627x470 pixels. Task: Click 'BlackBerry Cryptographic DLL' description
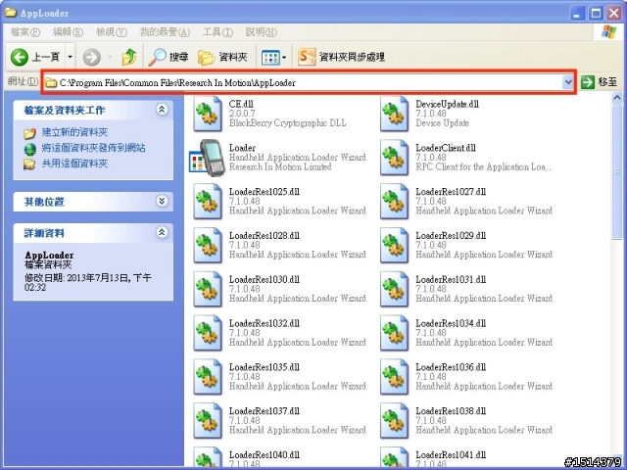(287, 123)
